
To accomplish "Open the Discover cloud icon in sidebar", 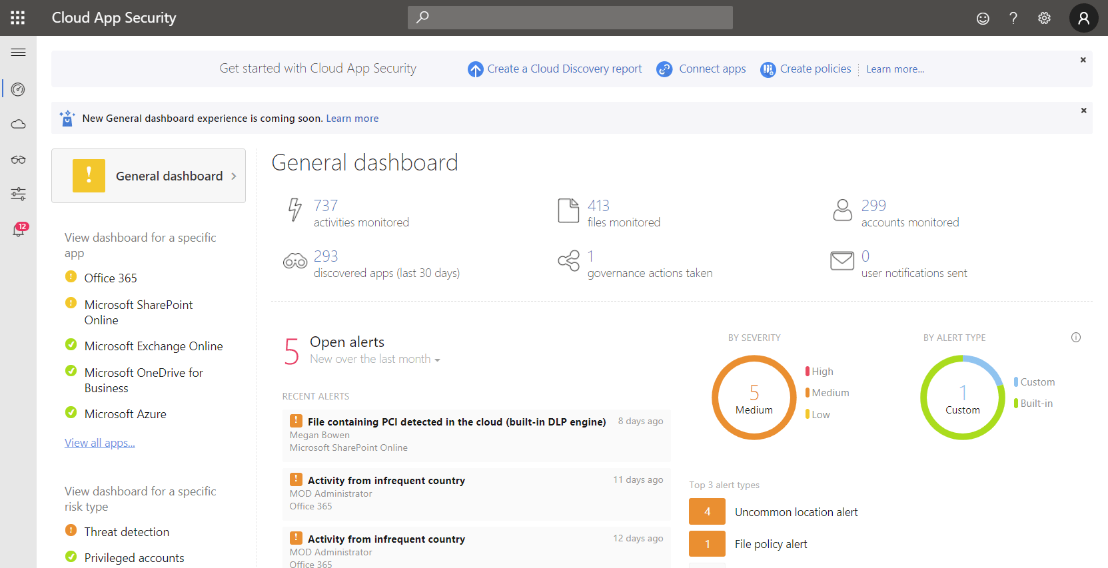I will (x=19, y=125).
